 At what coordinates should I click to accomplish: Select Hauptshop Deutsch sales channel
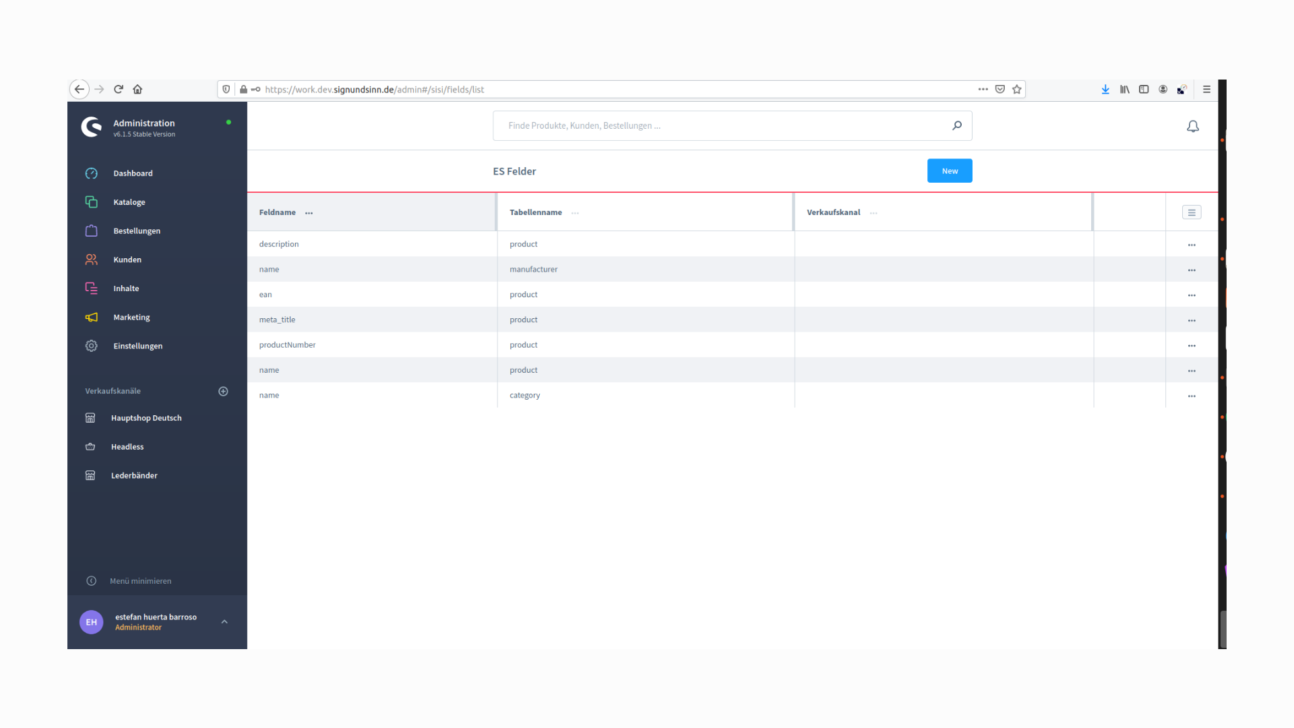point(146,418)
